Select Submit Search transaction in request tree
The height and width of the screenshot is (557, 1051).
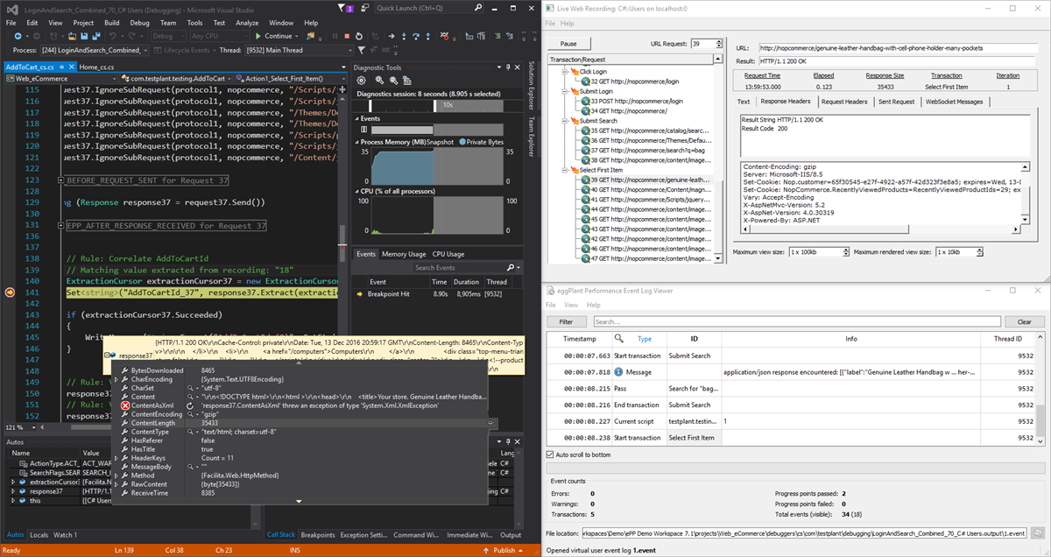click(x=598, y=120)
